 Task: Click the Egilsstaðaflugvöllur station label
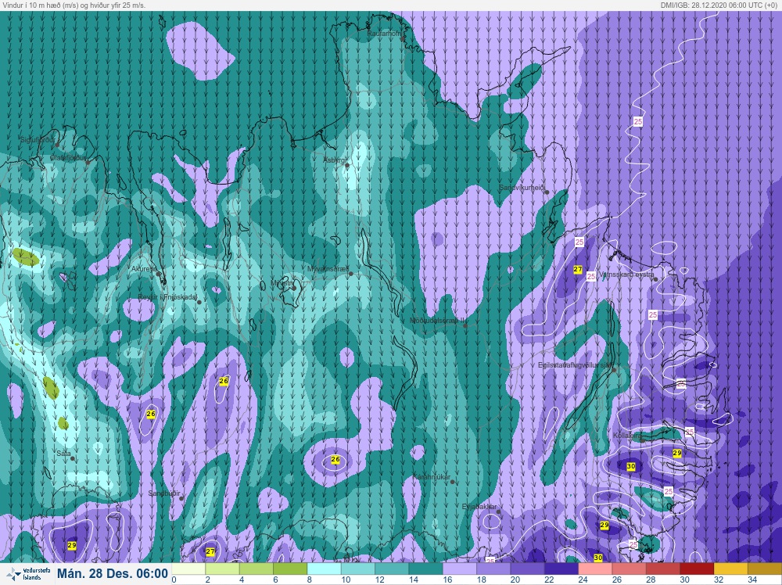(576, 365)
